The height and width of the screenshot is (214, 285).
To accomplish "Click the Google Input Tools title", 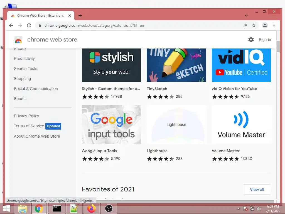I will click(99, 151).
